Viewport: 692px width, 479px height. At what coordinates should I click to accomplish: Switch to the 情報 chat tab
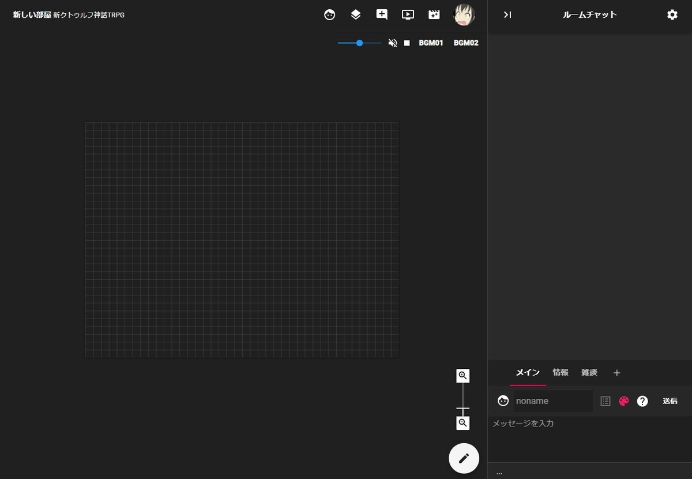pos(561,372)
